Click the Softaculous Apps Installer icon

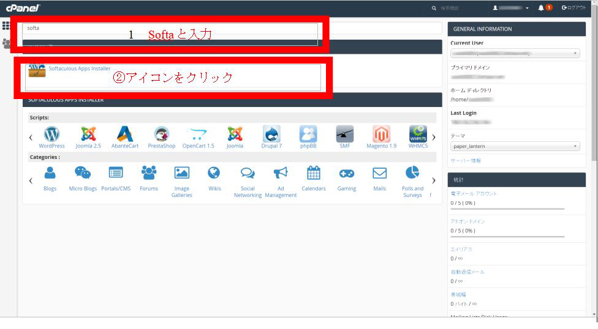click(x=37, y=70)
